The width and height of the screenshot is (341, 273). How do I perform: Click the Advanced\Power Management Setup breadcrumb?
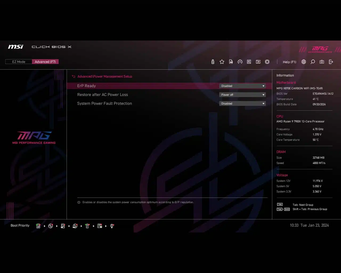coord(105,77)
